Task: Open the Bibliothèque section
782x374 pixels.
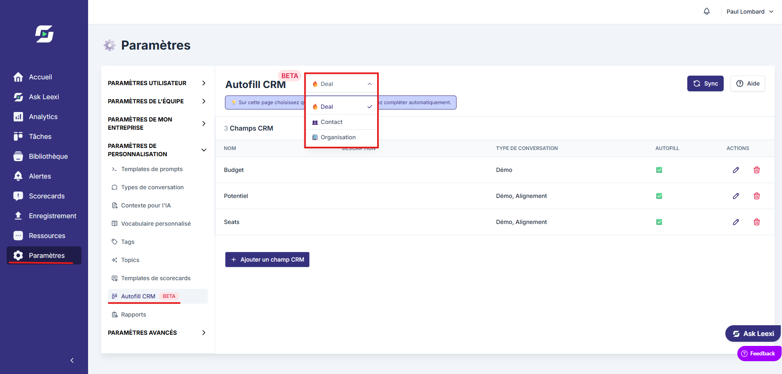Action: click(44, 156)
